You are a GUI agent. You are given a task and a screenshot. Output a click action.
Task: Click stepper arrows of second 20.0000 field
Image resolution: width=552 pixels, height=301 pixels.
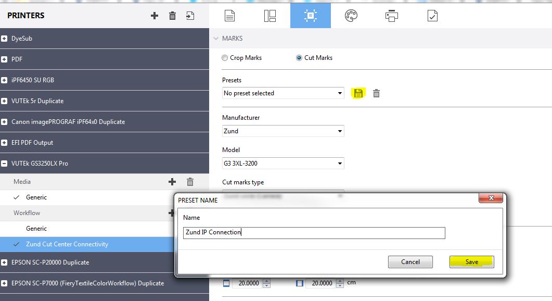click(x=340, y=283)
